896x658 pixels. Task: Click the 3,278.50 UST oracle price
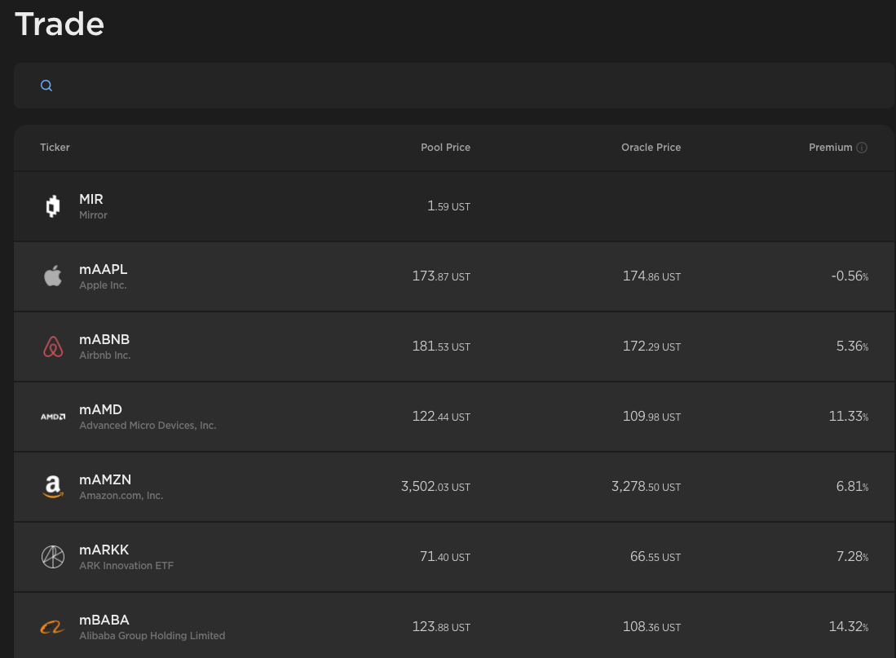647,487
